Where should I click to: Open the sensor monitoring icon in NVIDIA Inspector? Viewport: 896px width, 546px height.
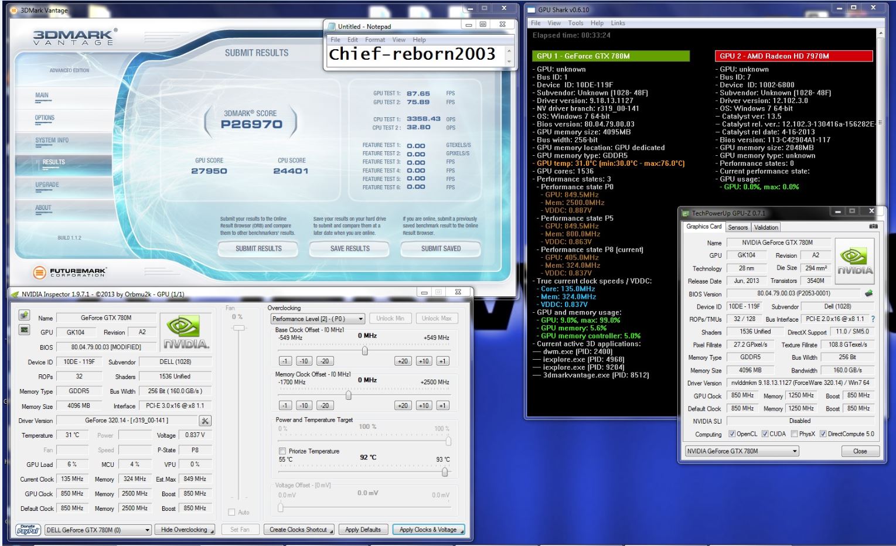[24, 330]
